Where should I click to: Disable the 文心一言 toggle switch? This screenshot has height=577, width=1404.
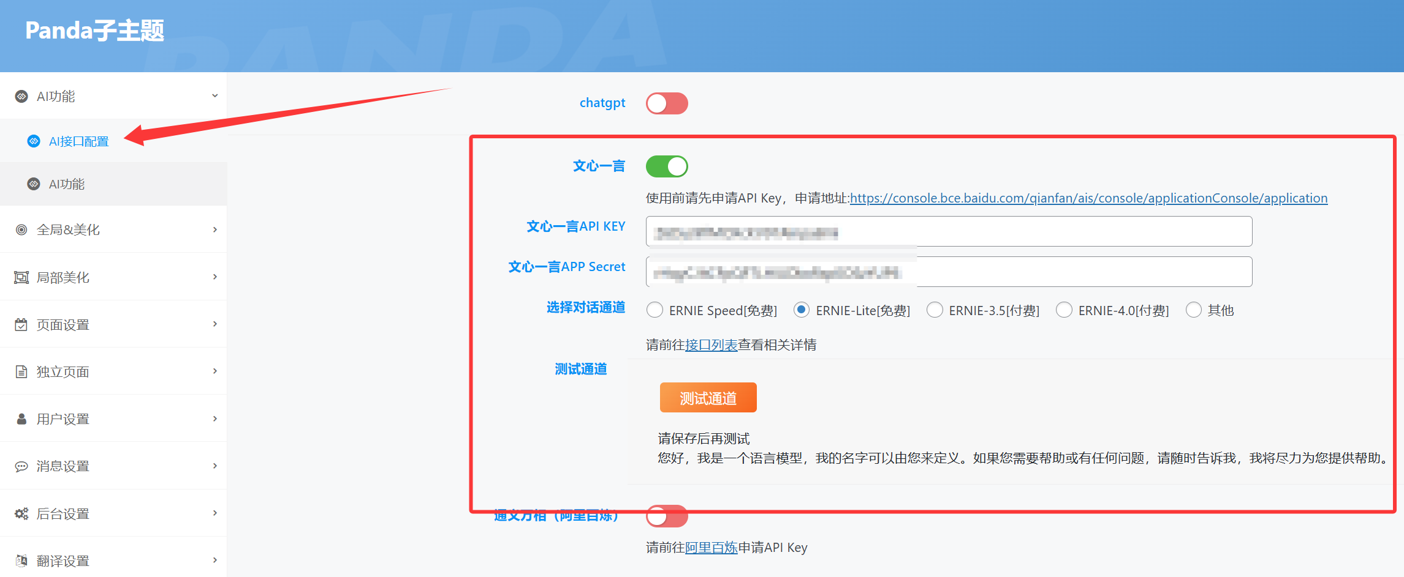pos(667,166)
